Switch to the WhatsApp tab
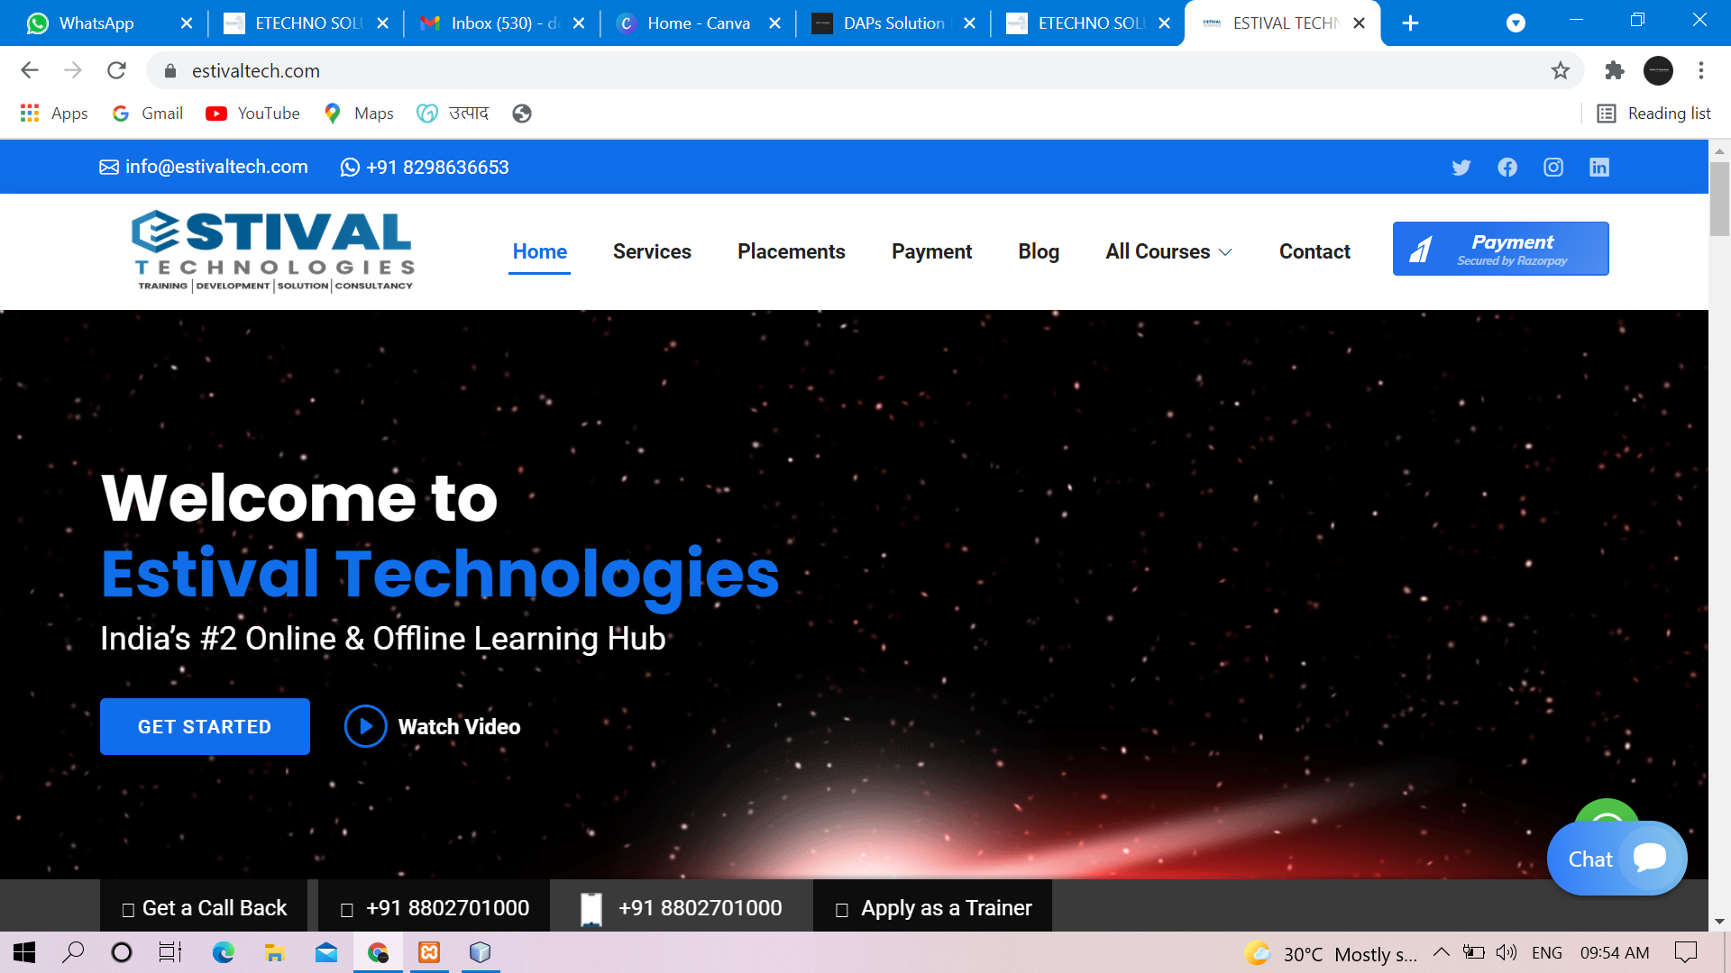Image resolution: width=1731 pixels, height=973 pixels. pyautogui.click(x=96, y=23)
